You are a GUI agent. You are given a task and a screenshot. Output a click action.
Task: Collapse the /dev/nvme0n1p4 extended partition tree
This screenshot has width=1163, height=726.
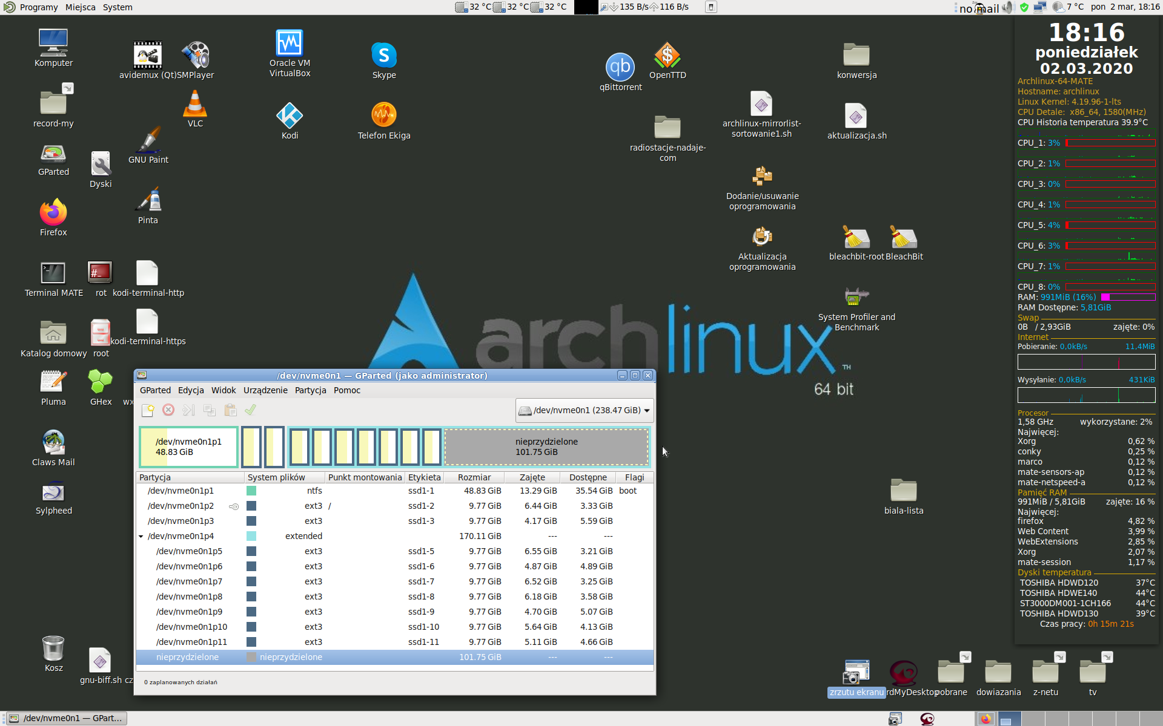tap(141, 537)
